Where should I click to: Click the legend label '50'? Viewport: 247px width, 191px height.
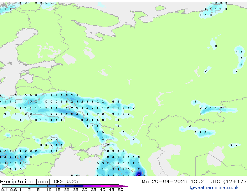120,189
